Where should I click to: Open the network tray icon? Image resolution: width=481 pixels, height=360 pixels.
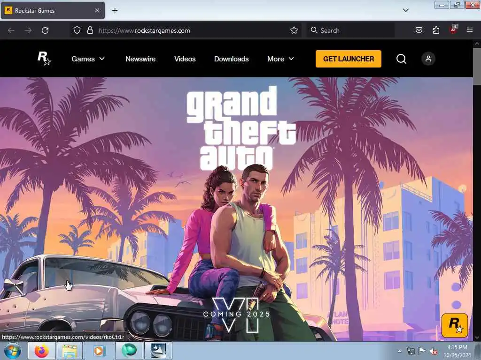411,351
